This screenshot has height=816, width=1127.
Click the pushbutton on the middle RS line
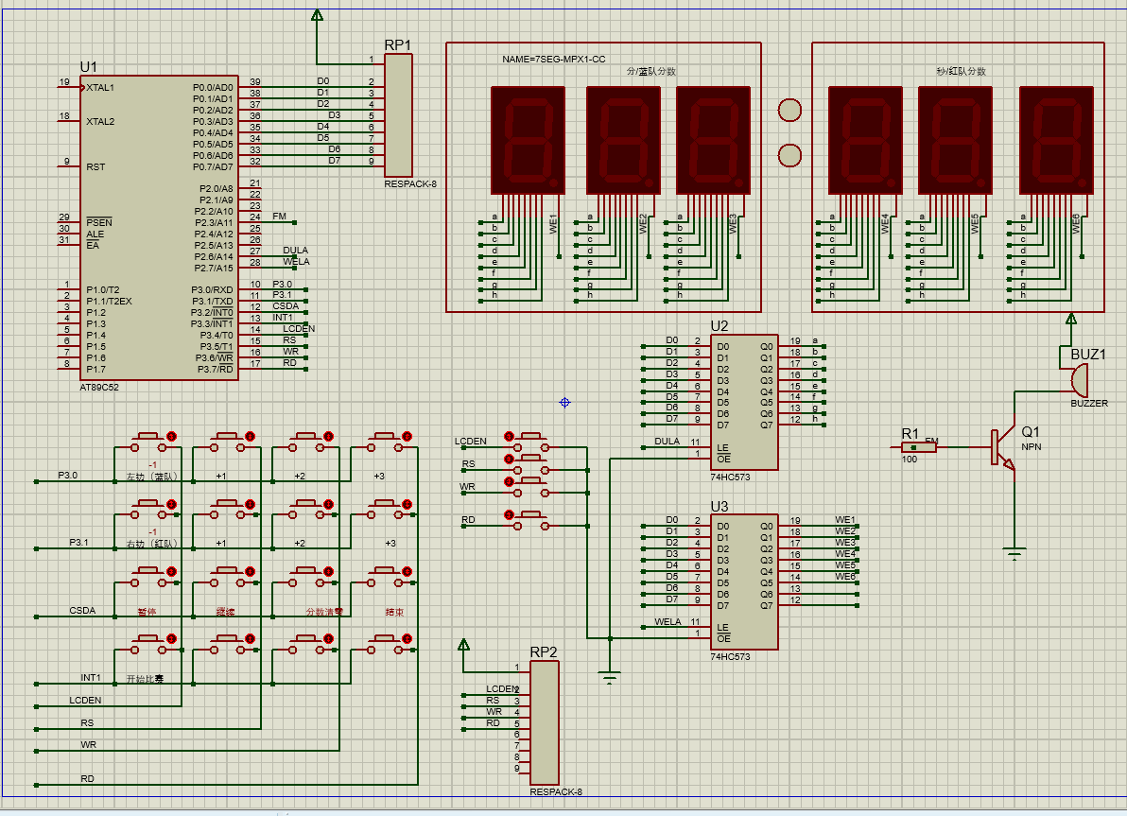coord(531,464)
